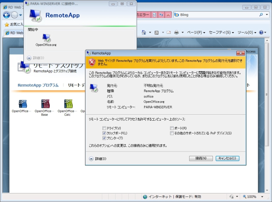The image size is (272, 202).
Task: Click the OpenOffice.org icon in connecting window
Action: (46, 38)
